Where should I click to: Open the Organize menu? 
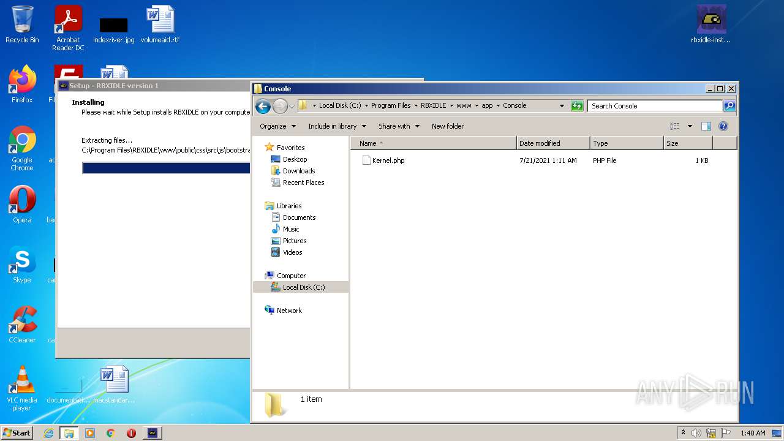coord(277,126)
